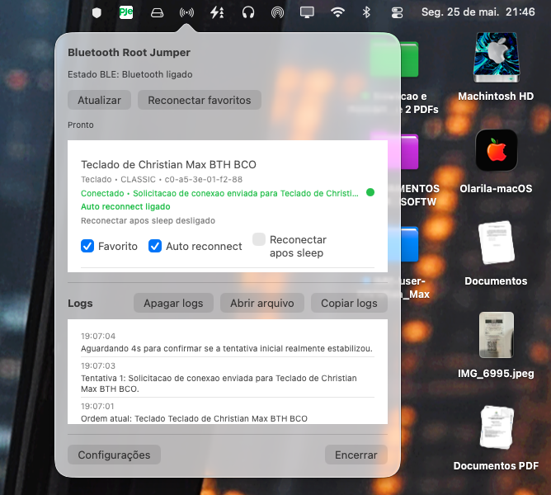Image resolution: width=551 pixels, height=495 pixels.
Task: Click the date and time clock
Action: (478, 12)
